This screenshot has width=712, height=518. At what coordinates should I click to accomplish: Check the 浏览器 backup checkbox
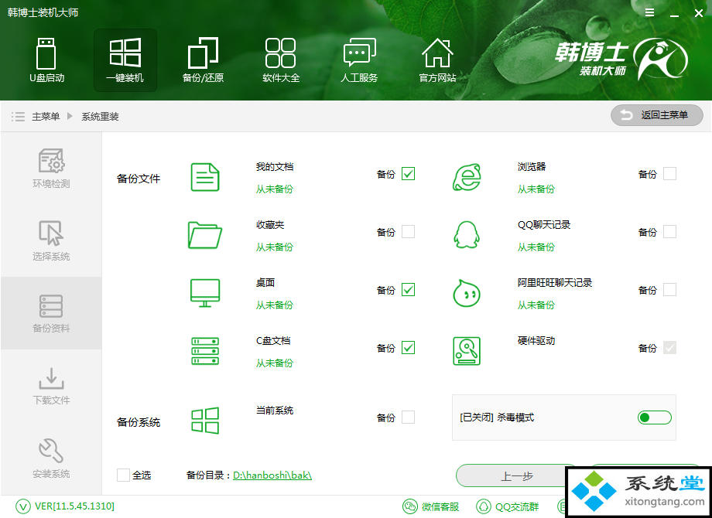pyautogui.click(x=669, y=174)
